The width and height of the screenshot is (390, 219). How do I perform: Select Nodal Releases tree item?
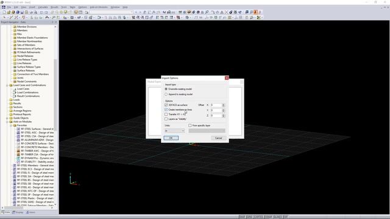[x=25, y=56]
